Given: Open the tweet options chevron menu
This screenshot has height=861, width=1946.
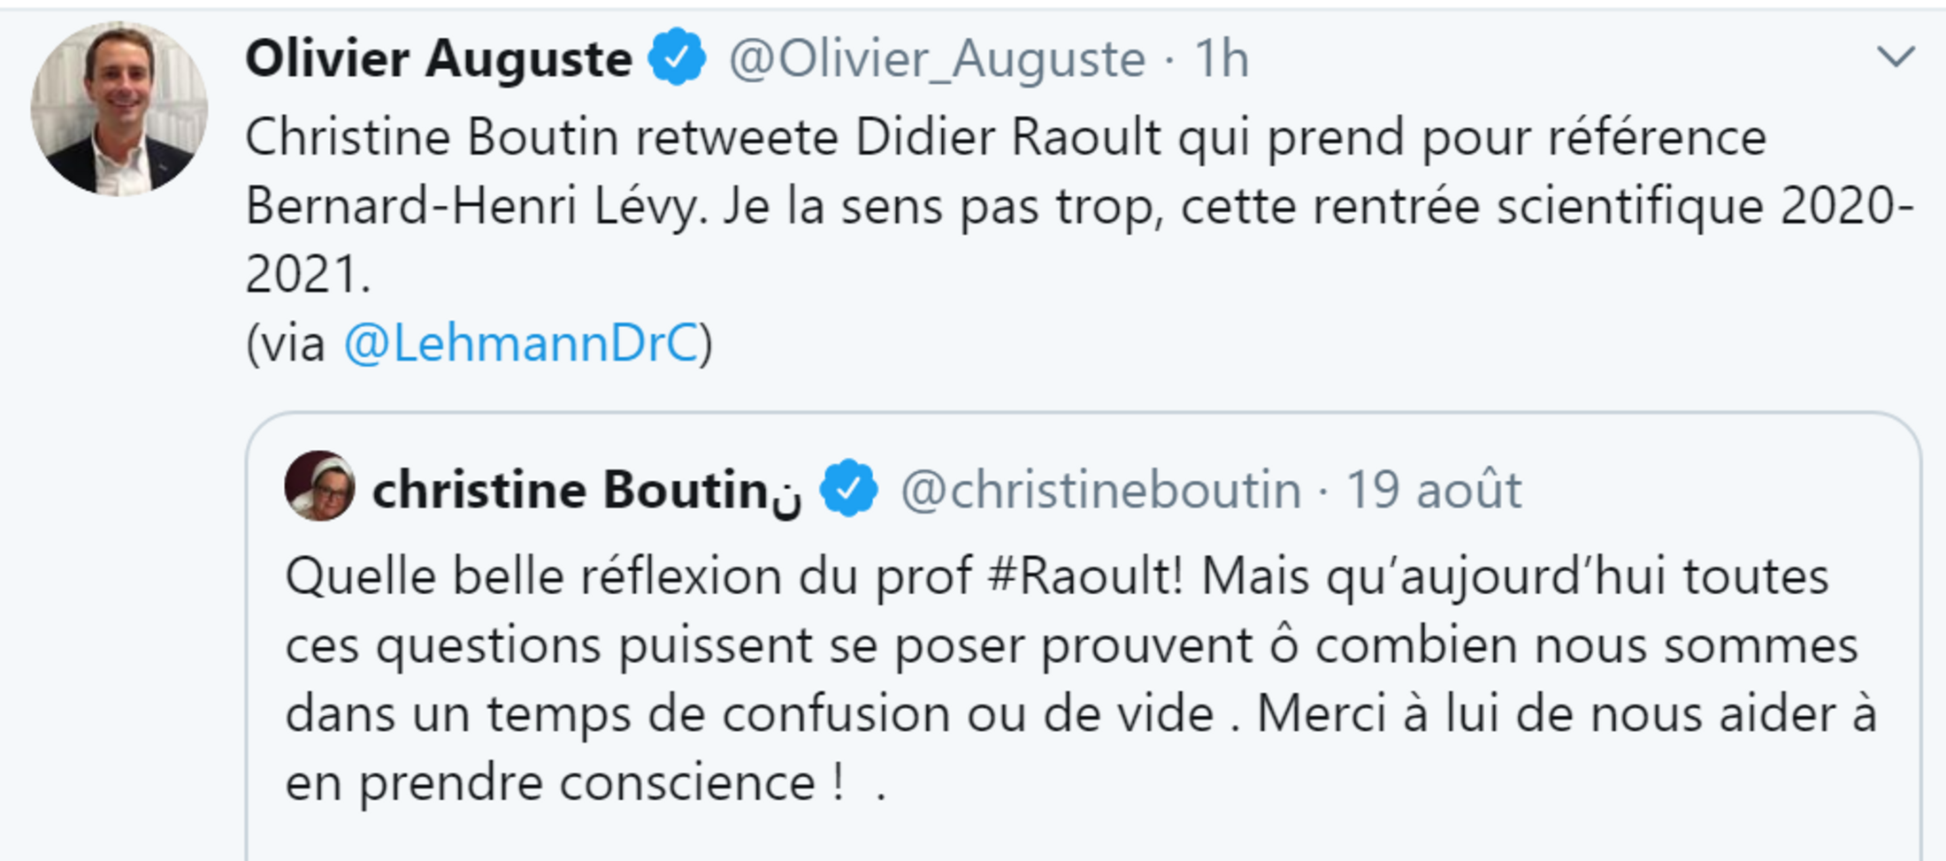Looking at the screenshot, I should (x=1895, y=57).
